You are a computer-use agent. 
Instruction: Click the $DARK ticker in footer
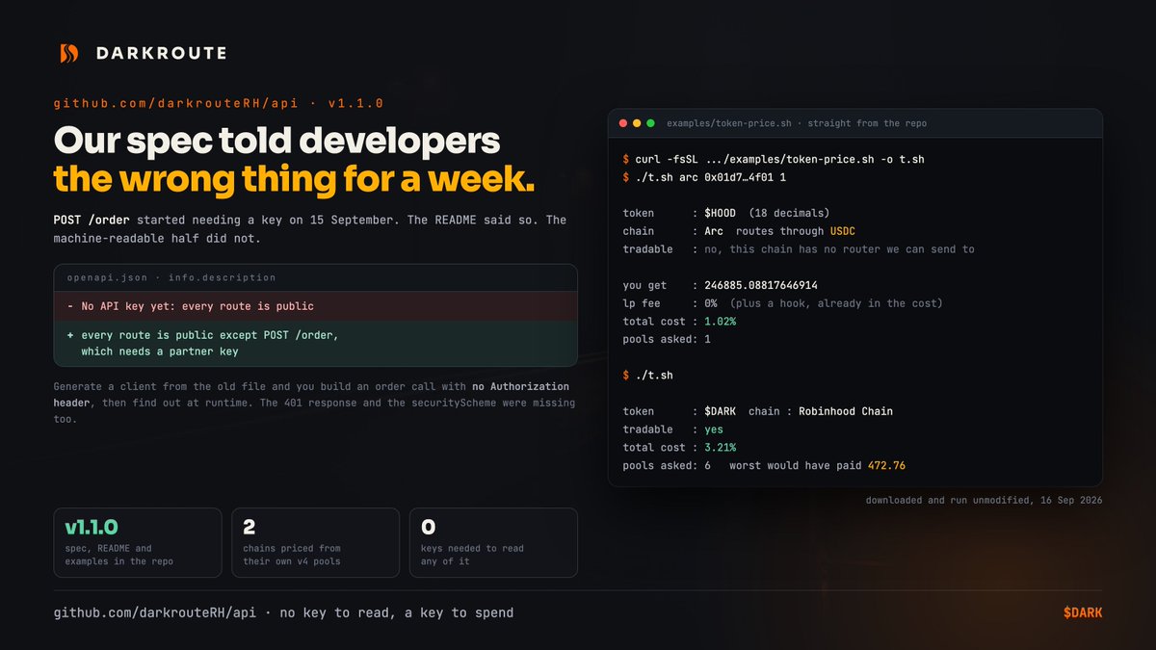[1083, 612]
